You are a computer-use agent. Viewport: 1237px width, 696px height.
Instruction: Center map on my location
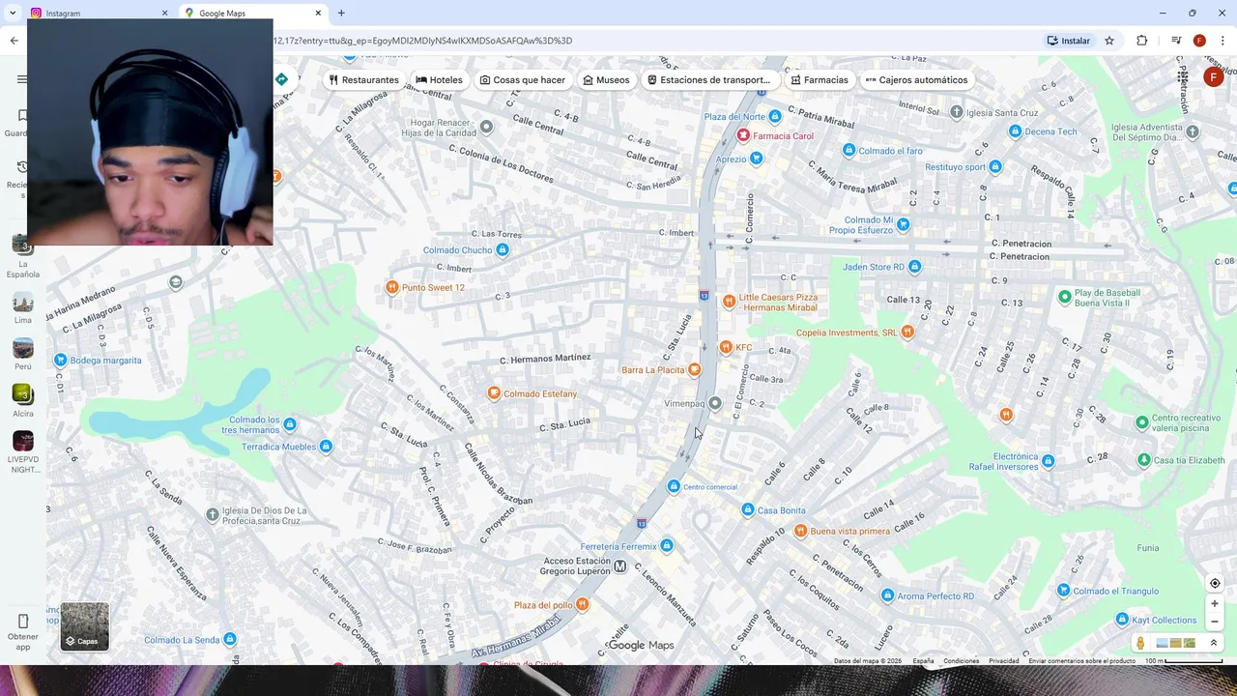[x=1215, y=583]
